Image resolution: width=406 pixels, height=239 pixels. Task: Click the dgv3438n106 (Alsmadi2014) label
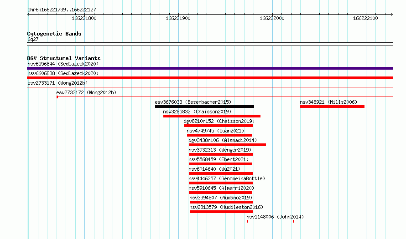click(x=223, y=140)
